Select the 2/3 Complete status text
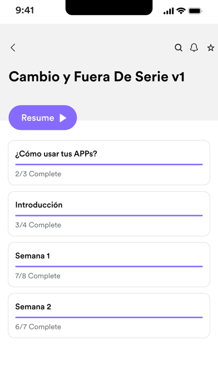The image size is (218, 388). [38, 174]
